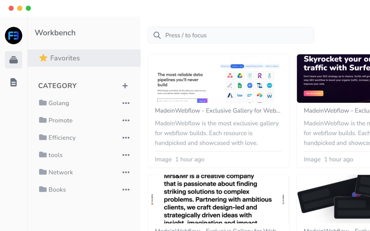Select the Efficiency category
Screen dimensions: 370x231
click(x=62, y=138)
